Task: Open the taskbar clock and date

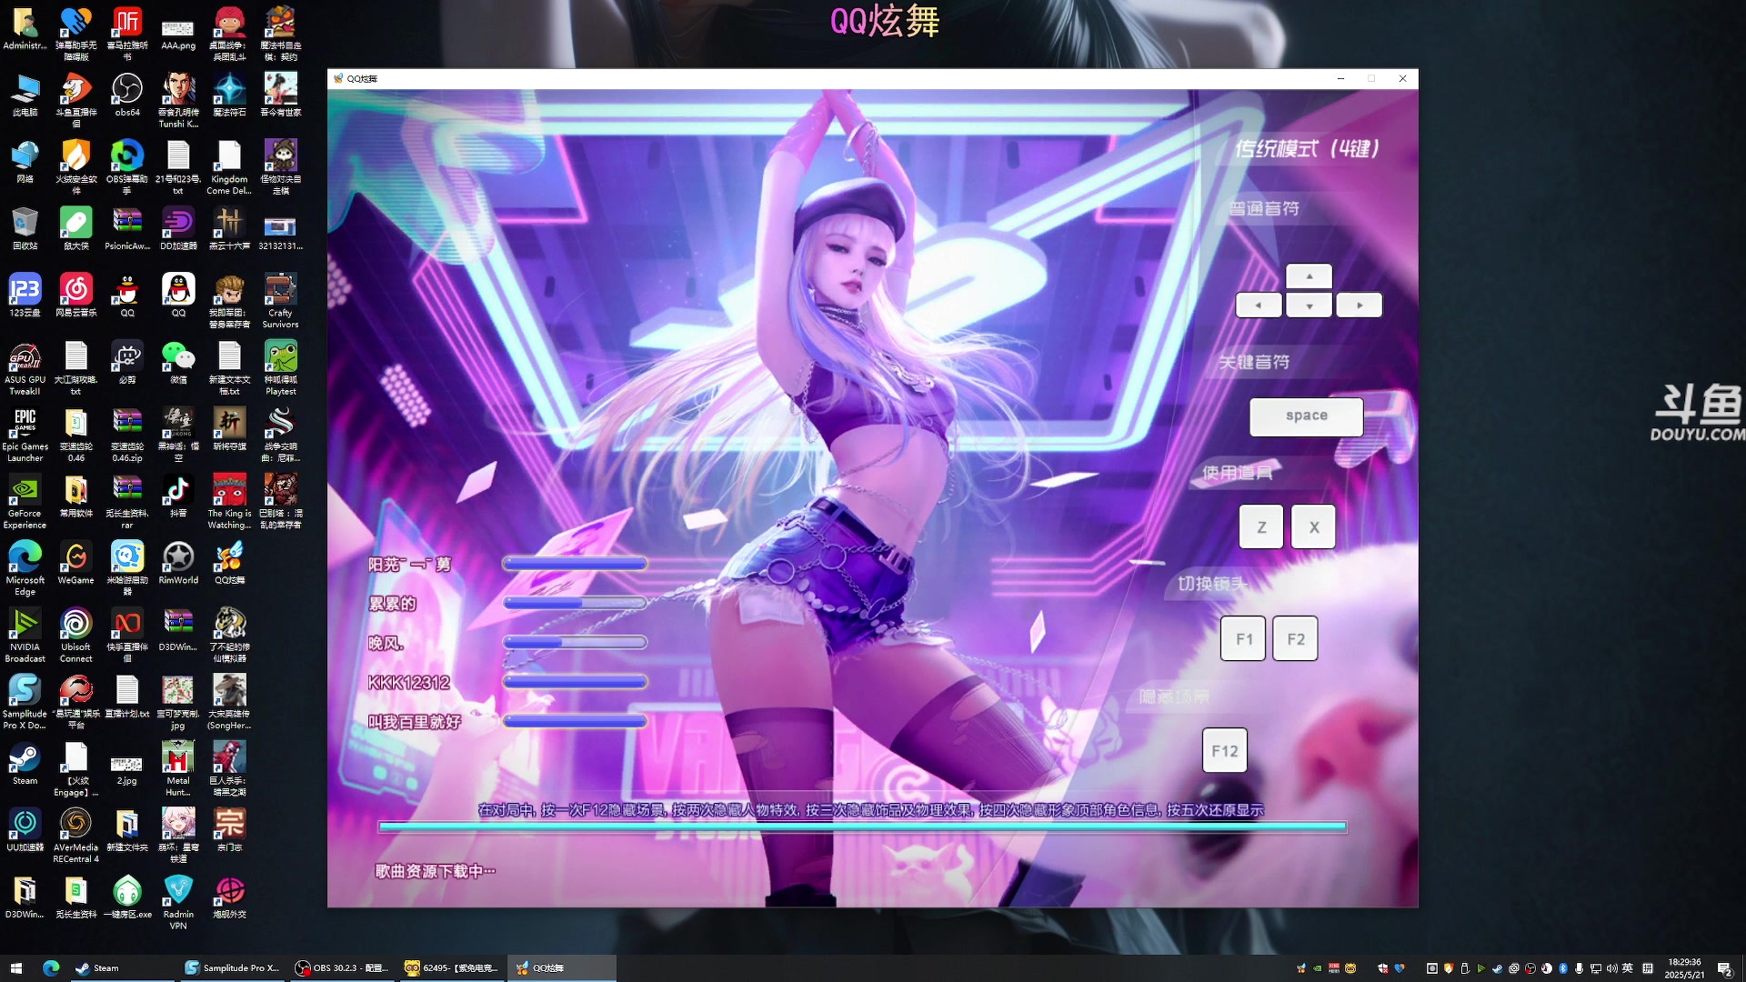Action: coord(1684,968)
